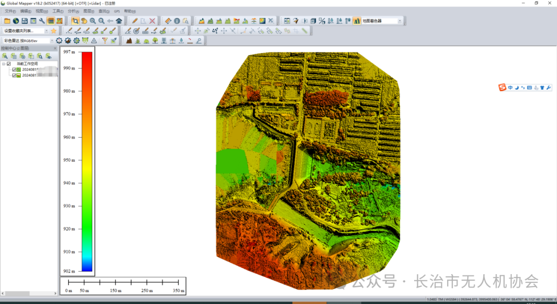Click the control center horizontal scrollbar left arrow
Image resolution: width=557 pixels, height=304 pixels.
(3, 293)
